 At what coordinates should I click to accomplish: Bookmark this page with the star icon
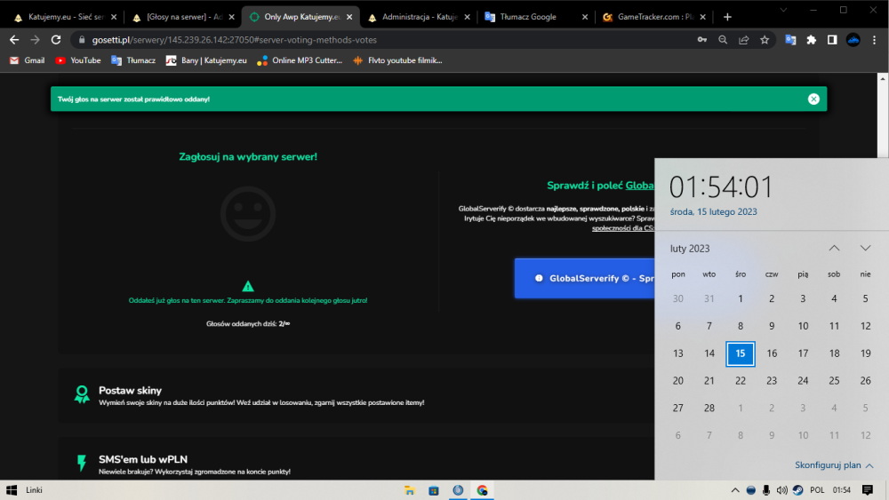[x=765, y=40]
